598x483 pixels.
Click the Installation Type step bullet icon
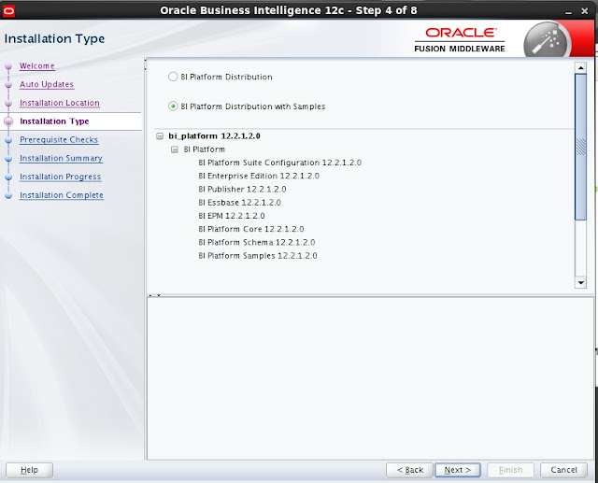coord(8,121)
